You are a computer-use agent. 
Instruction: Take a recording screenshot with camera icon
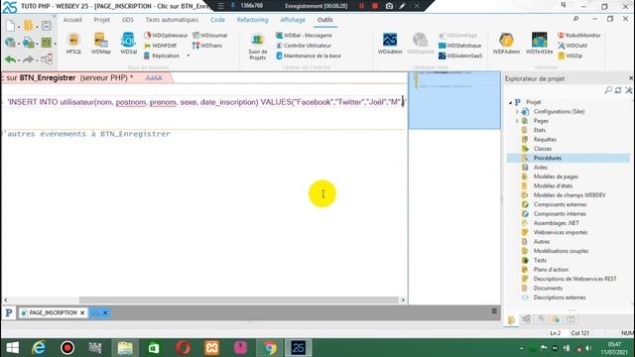tap(389, 6)
